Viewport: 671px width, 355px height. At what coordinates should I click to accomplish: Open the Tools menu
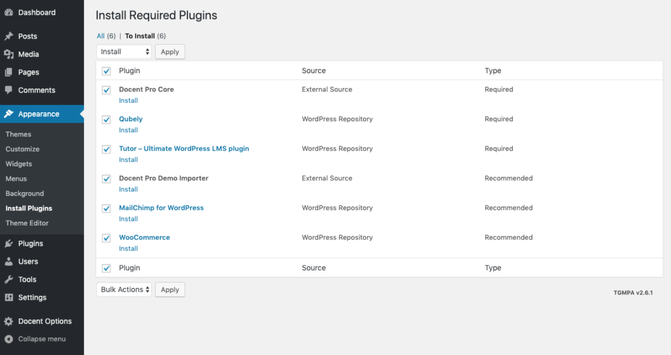coord(42,279)
